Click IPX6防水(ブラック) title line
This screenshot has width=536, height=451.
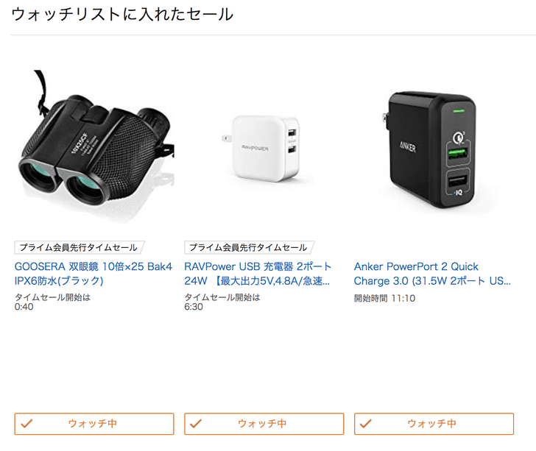pos(59,281)
